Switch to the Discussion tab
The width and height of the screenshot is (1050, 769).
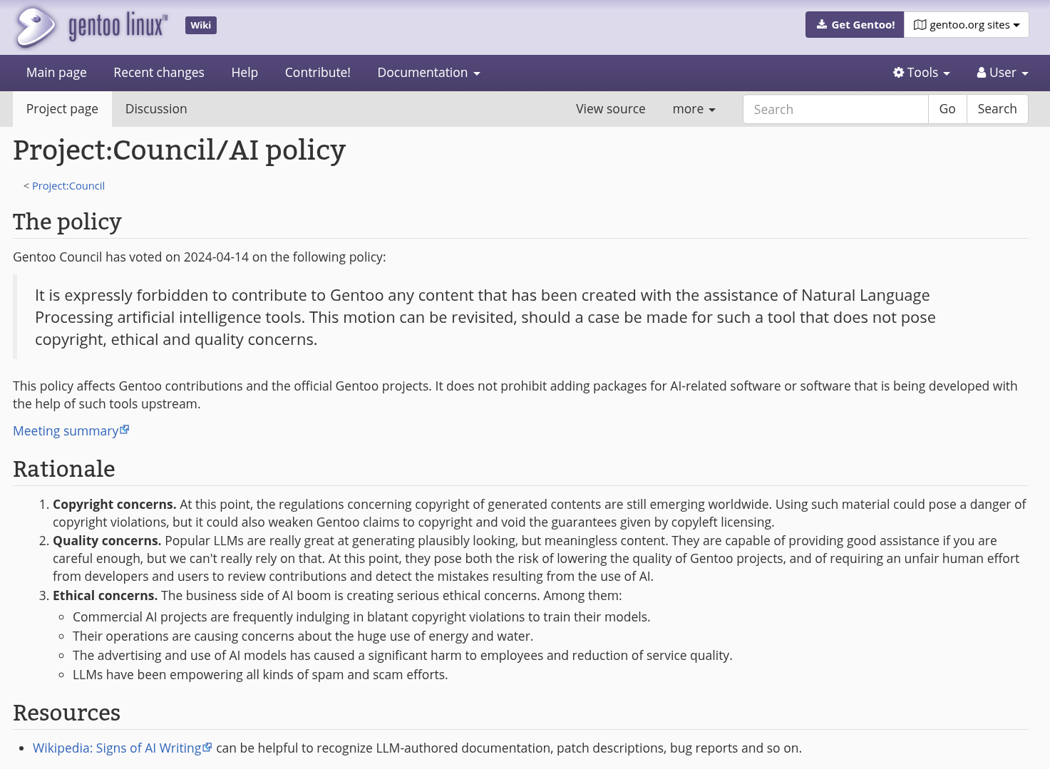[x=156, y=109]
